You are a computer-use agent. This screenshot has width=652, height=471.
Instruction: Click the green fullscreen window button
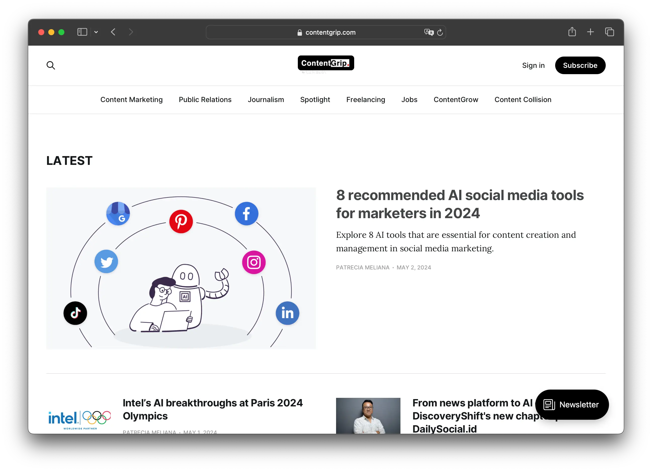click(62, 32)
